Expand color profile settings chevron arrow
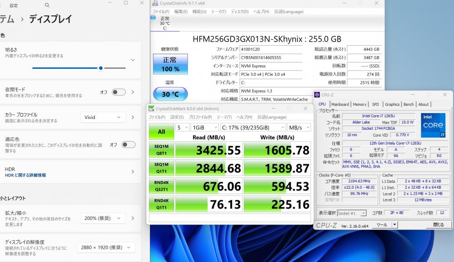The image size is (454, 262). point(133,117)
